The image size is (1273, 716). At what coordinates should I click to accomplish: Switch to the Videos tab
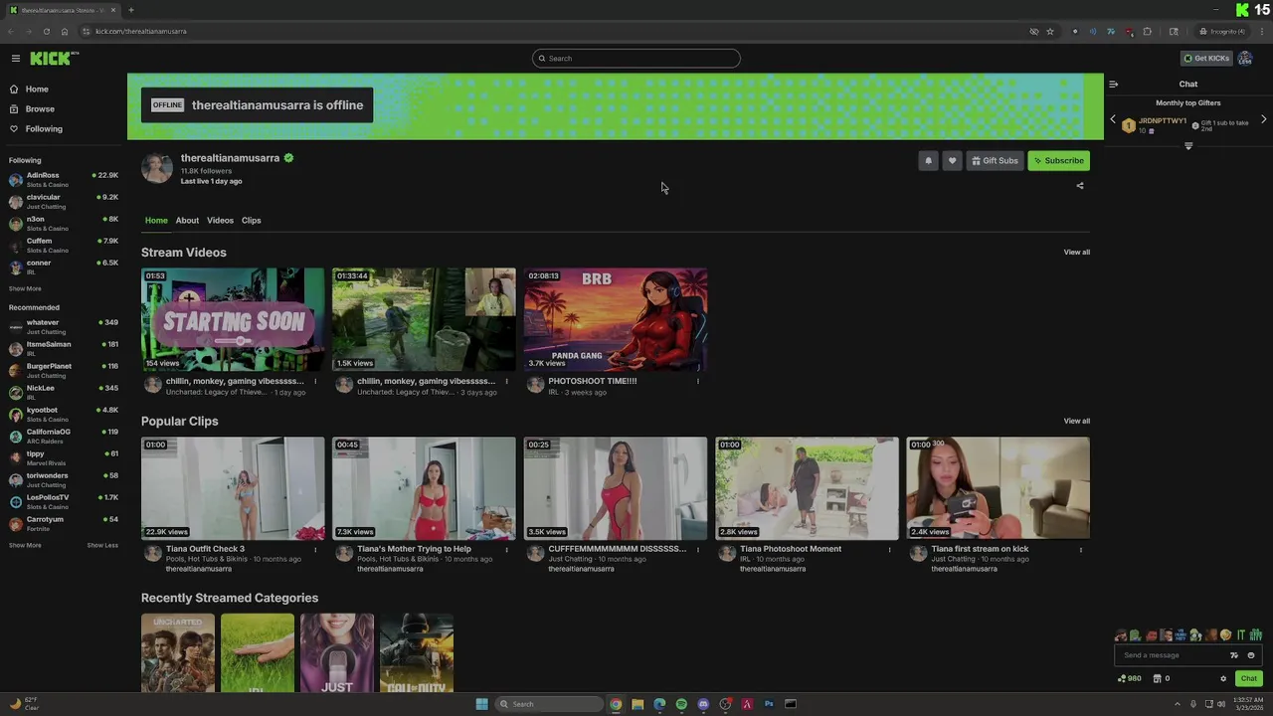[x=220, y=221]
